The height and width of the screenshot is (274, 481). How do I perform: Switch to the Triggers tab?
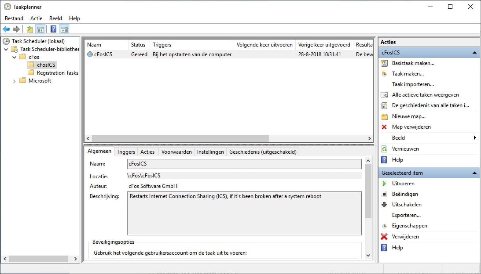pos(125,151)
